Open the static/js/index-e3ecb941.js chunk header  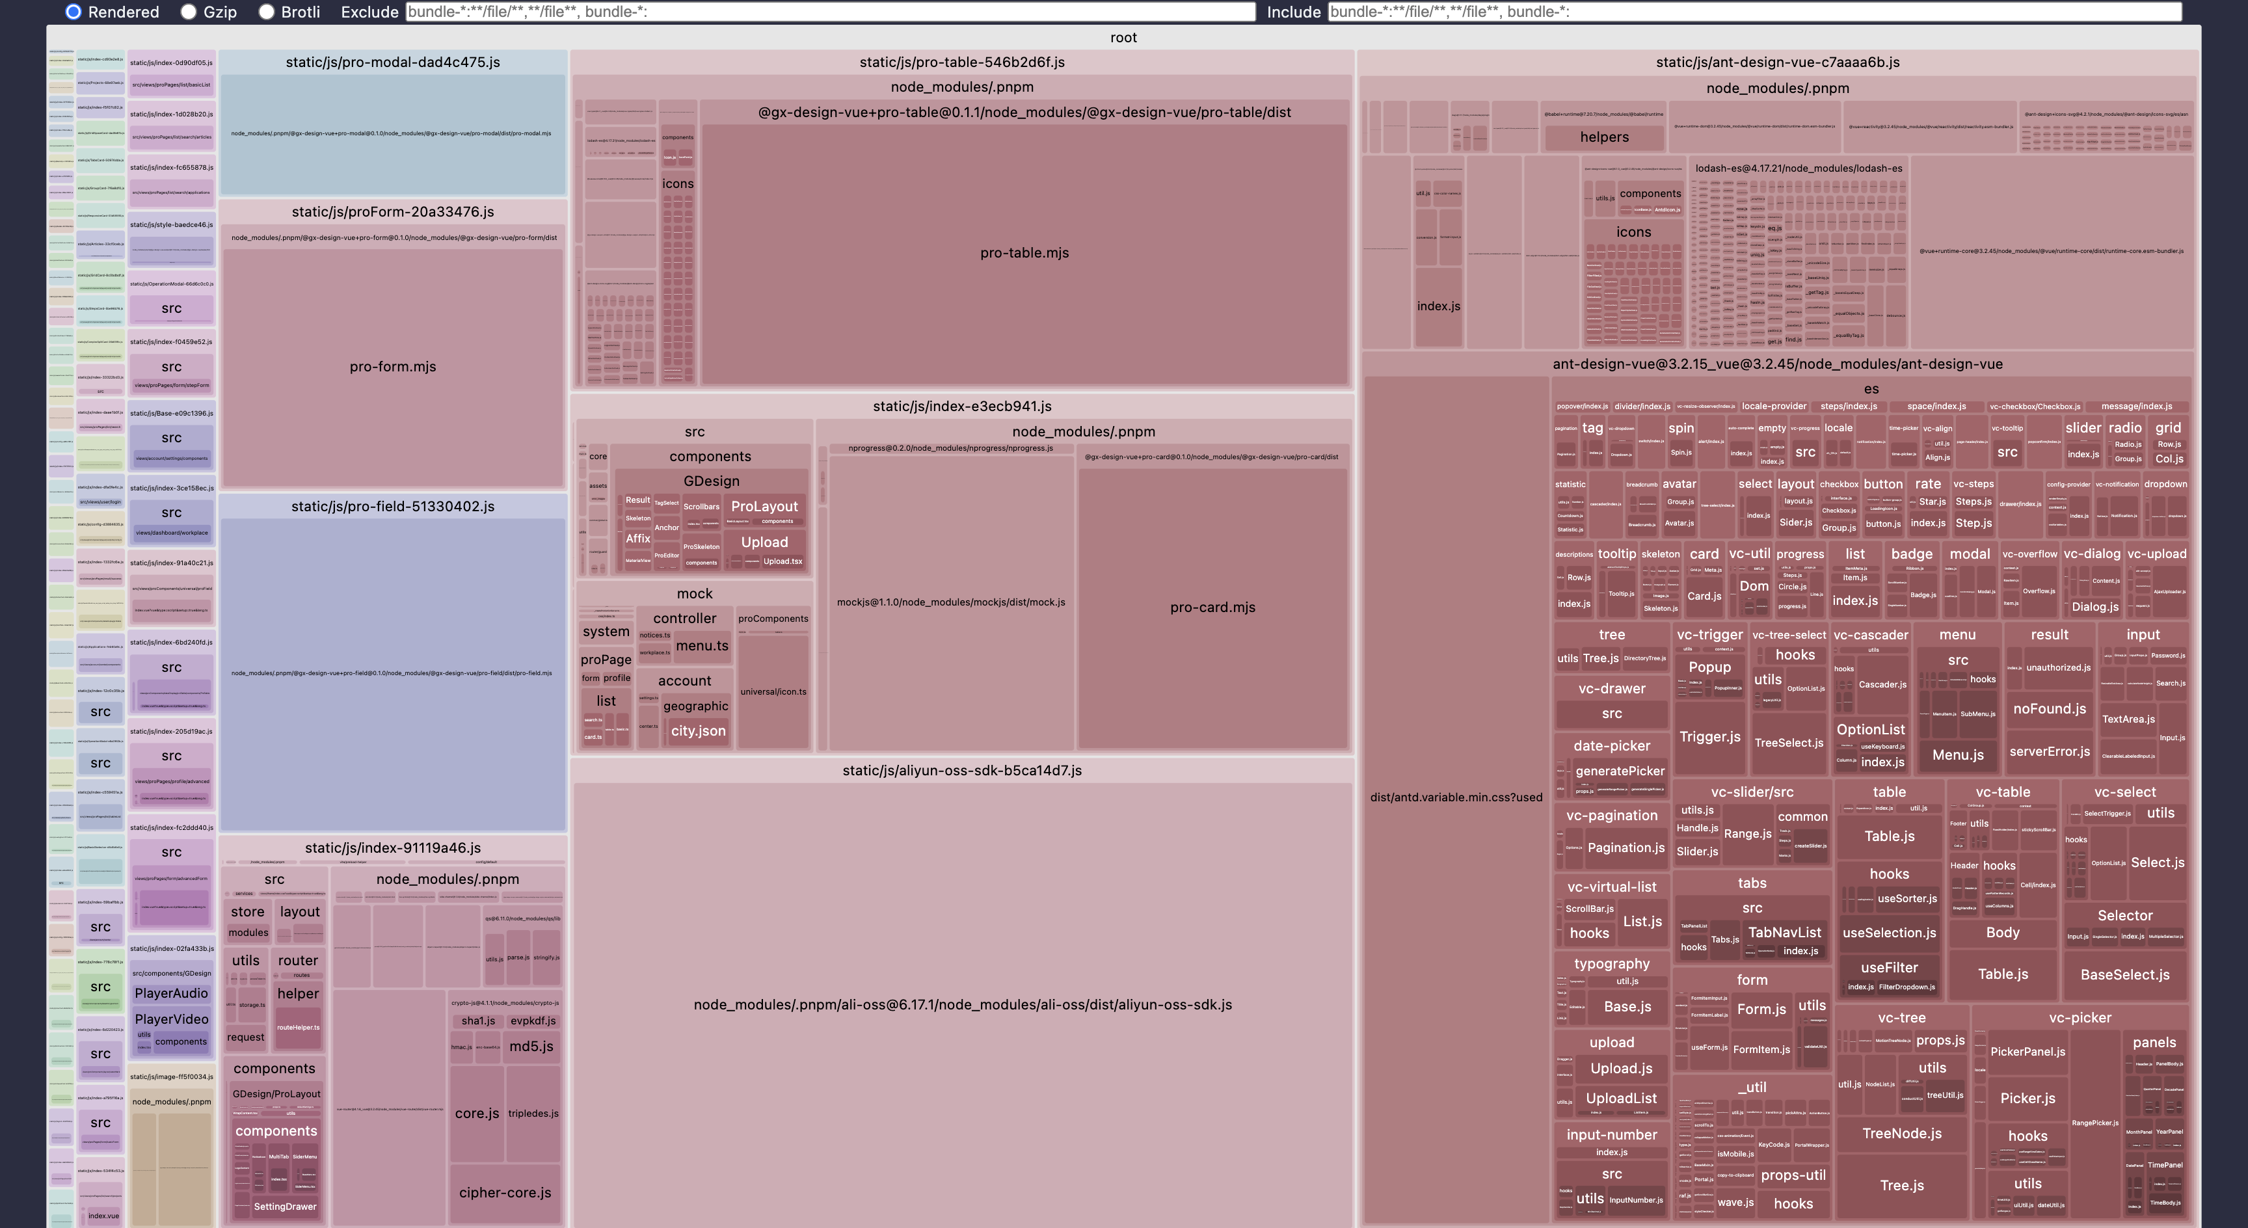[x=961, y=406]
